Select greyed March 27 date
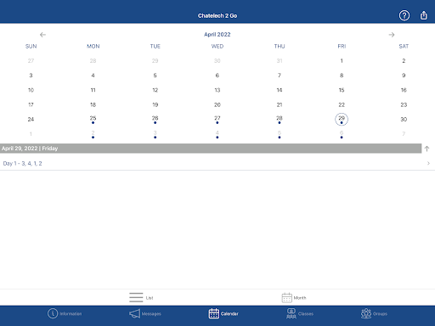Image resolution: width=435 pixels, height=326 pixels. coord(31,60)
